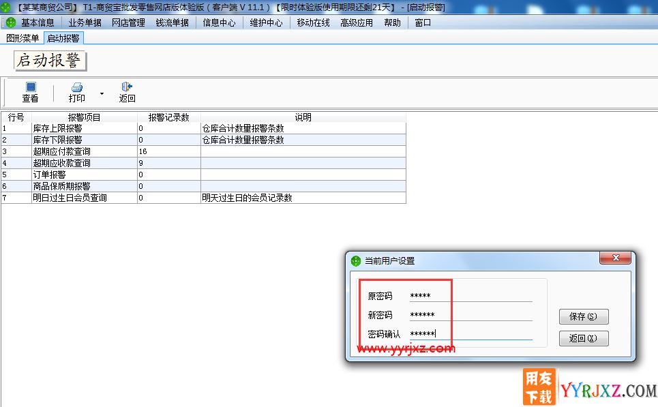Open the 高级应用 menu
This screenshot has height=407, width=658.
357,22
